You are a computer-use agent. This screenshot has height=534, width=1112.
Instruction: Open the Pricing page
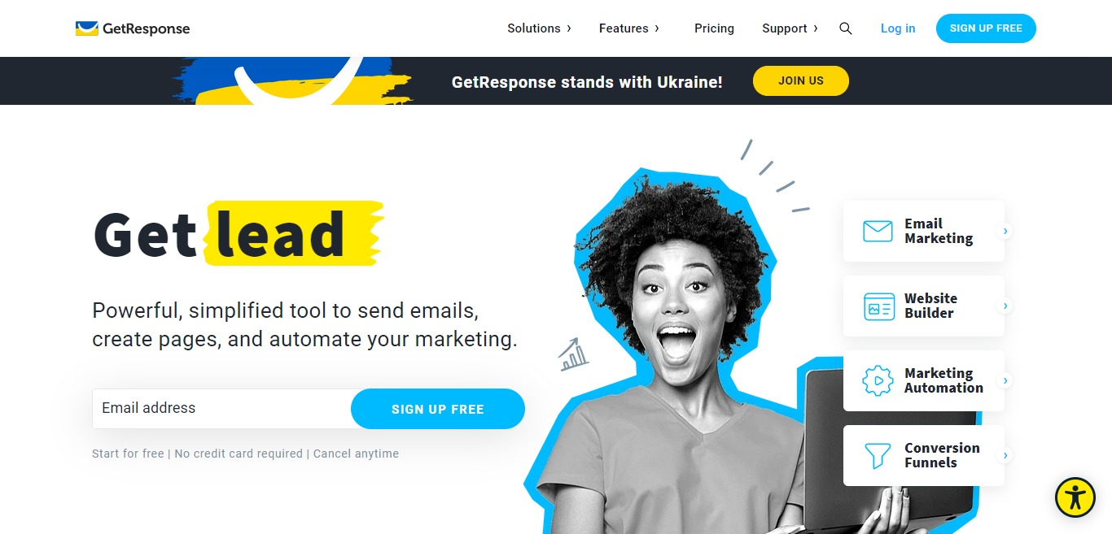click(714, 28)
